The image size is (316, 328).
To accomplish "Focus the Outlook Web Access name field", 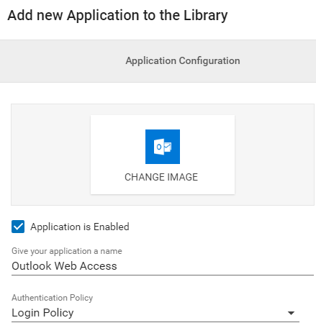I will 163,266.
